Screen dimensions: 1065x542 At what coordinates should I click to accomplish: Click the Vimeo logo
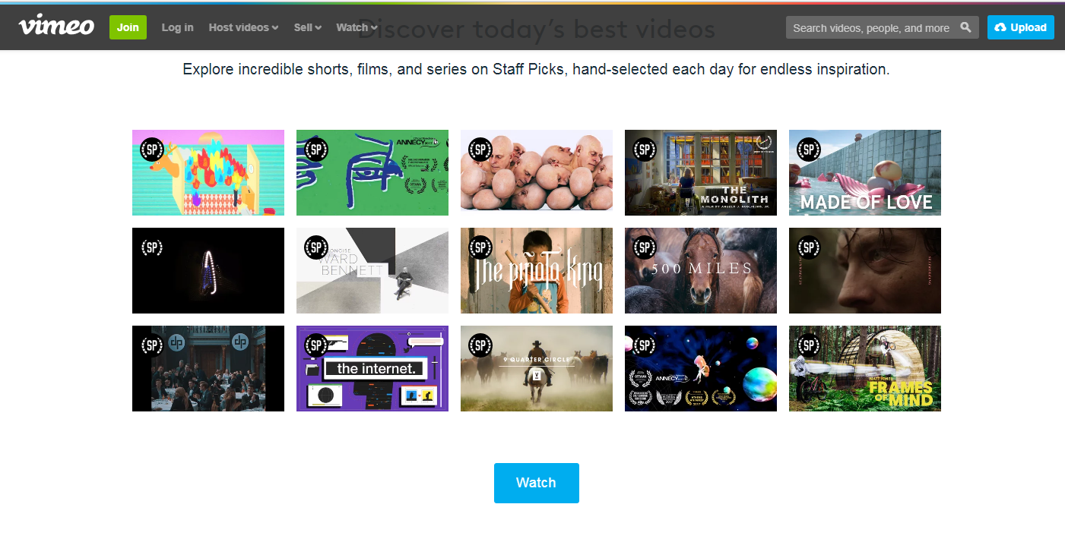tap(56, 27)
